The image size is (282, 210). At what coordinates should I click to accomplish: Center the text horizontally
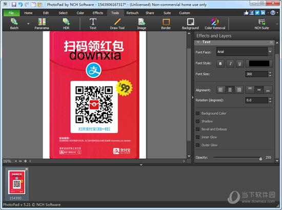(x=230, y=90)
